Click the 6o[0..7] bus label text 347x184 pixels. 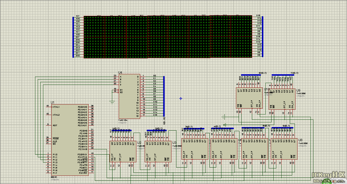(286, 126)
